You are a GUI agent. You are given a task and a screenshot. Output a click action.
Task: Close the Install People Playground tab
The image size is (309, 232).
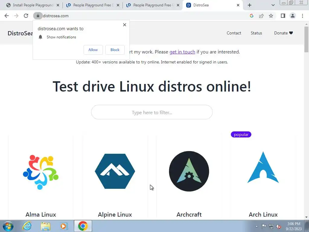point(58,5)
